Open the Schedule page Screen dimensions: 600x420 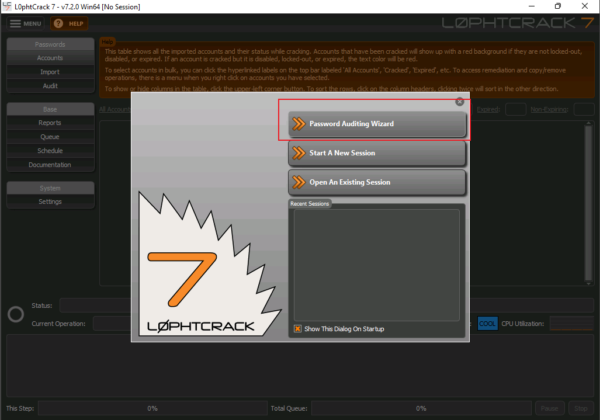click(x=50, y=151)
